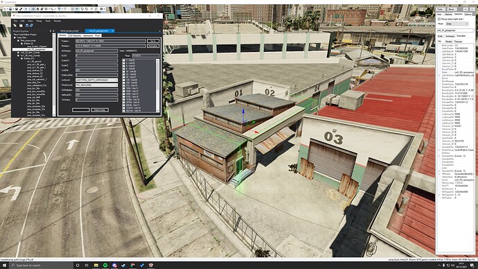
Task: Collapse the sc1_06_long_0.ymap tree node
Action: point(18,55)
